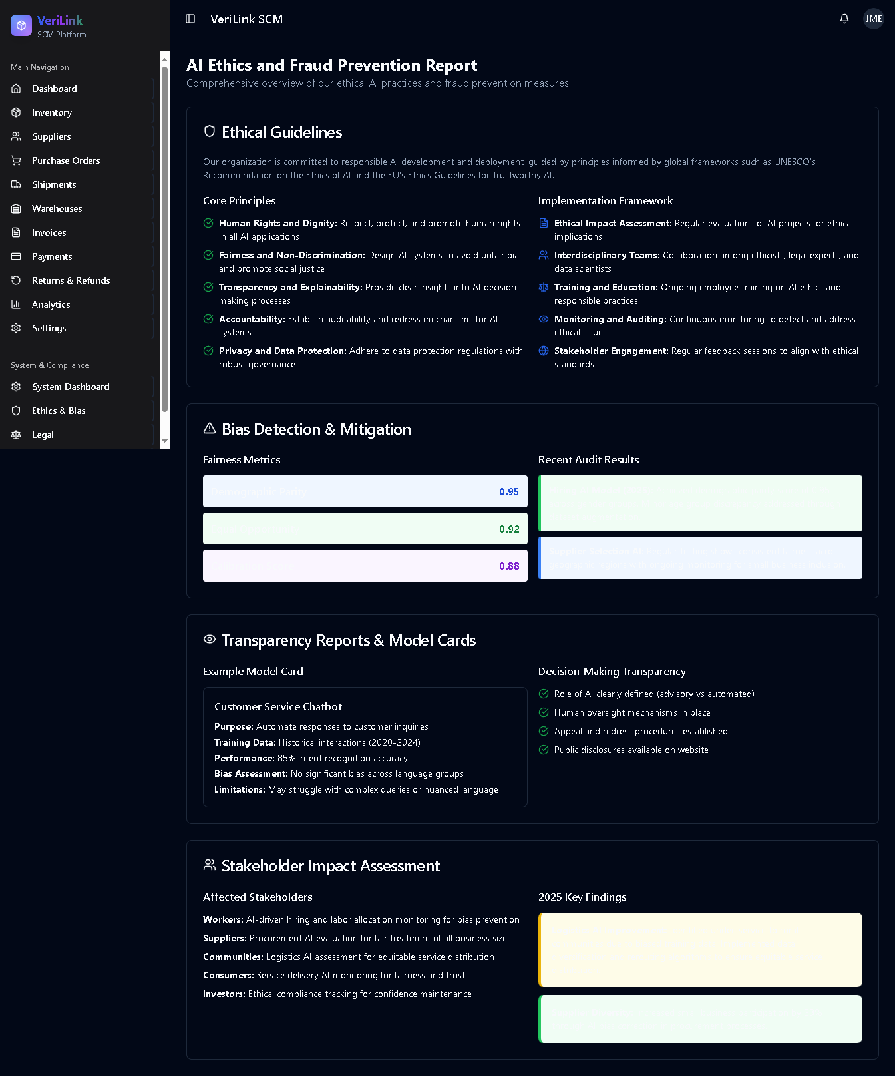Click the "Limitations" model card line
Viewport: 895px width, 1077px height.
[x=356, y=789]
